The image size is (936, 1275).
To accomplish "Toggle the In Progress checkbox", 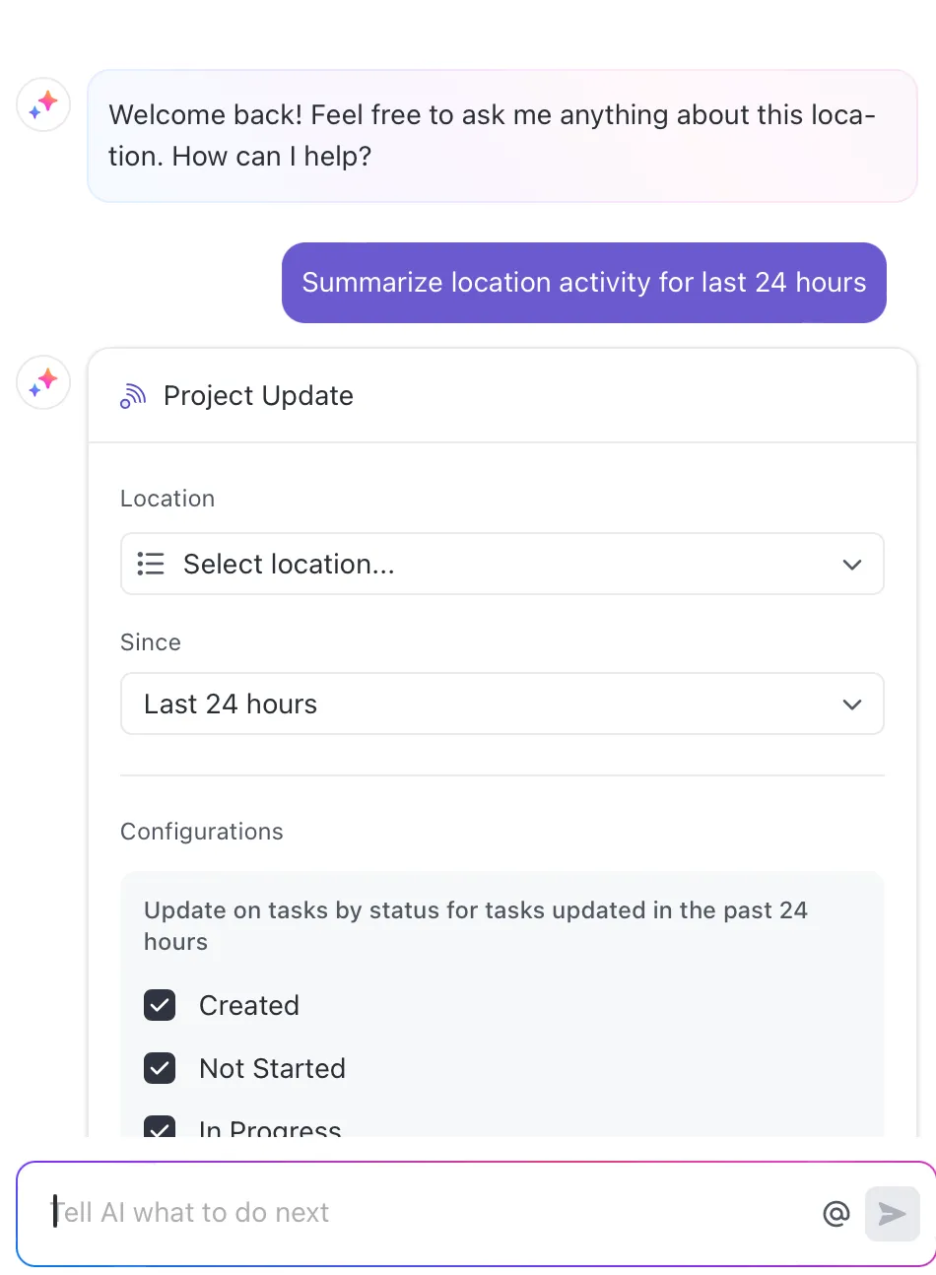I will pyautogui.click(x=160, y=1127).
